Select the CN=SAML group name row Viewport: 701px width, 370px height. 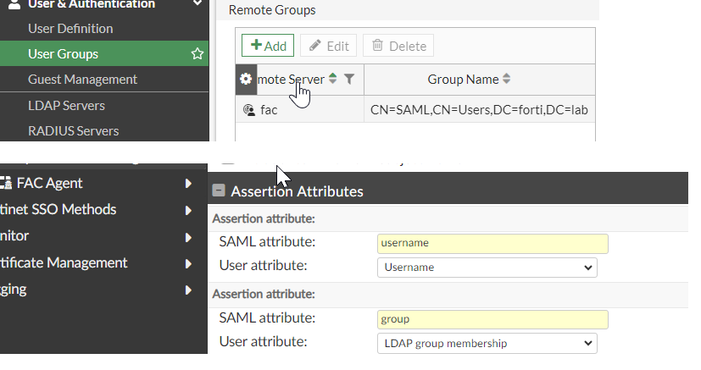point(479,109)
